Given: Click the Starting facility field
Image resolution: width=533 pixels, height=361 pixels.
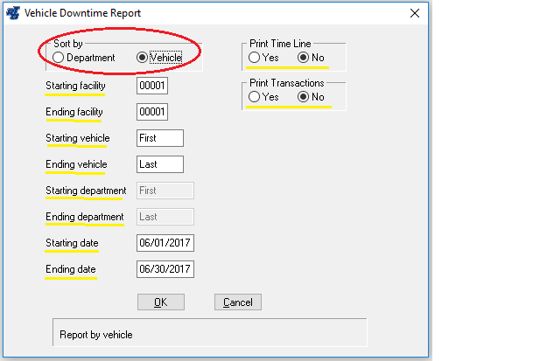Looking at the screenshot, I should tap(152, 87).
